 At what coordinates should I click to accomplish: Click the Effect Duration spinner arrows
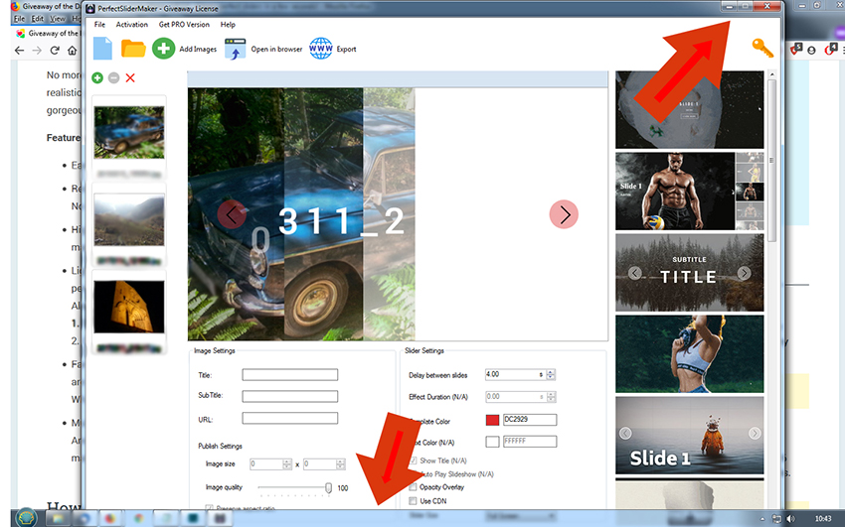pyautogui.click(x=550, y=397)
